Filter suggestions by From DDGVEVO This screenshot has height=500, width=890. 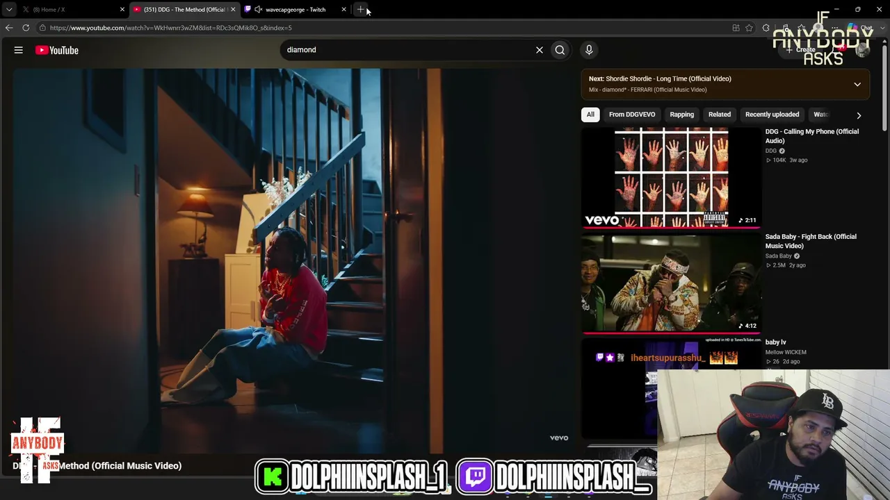click(632, 115)
